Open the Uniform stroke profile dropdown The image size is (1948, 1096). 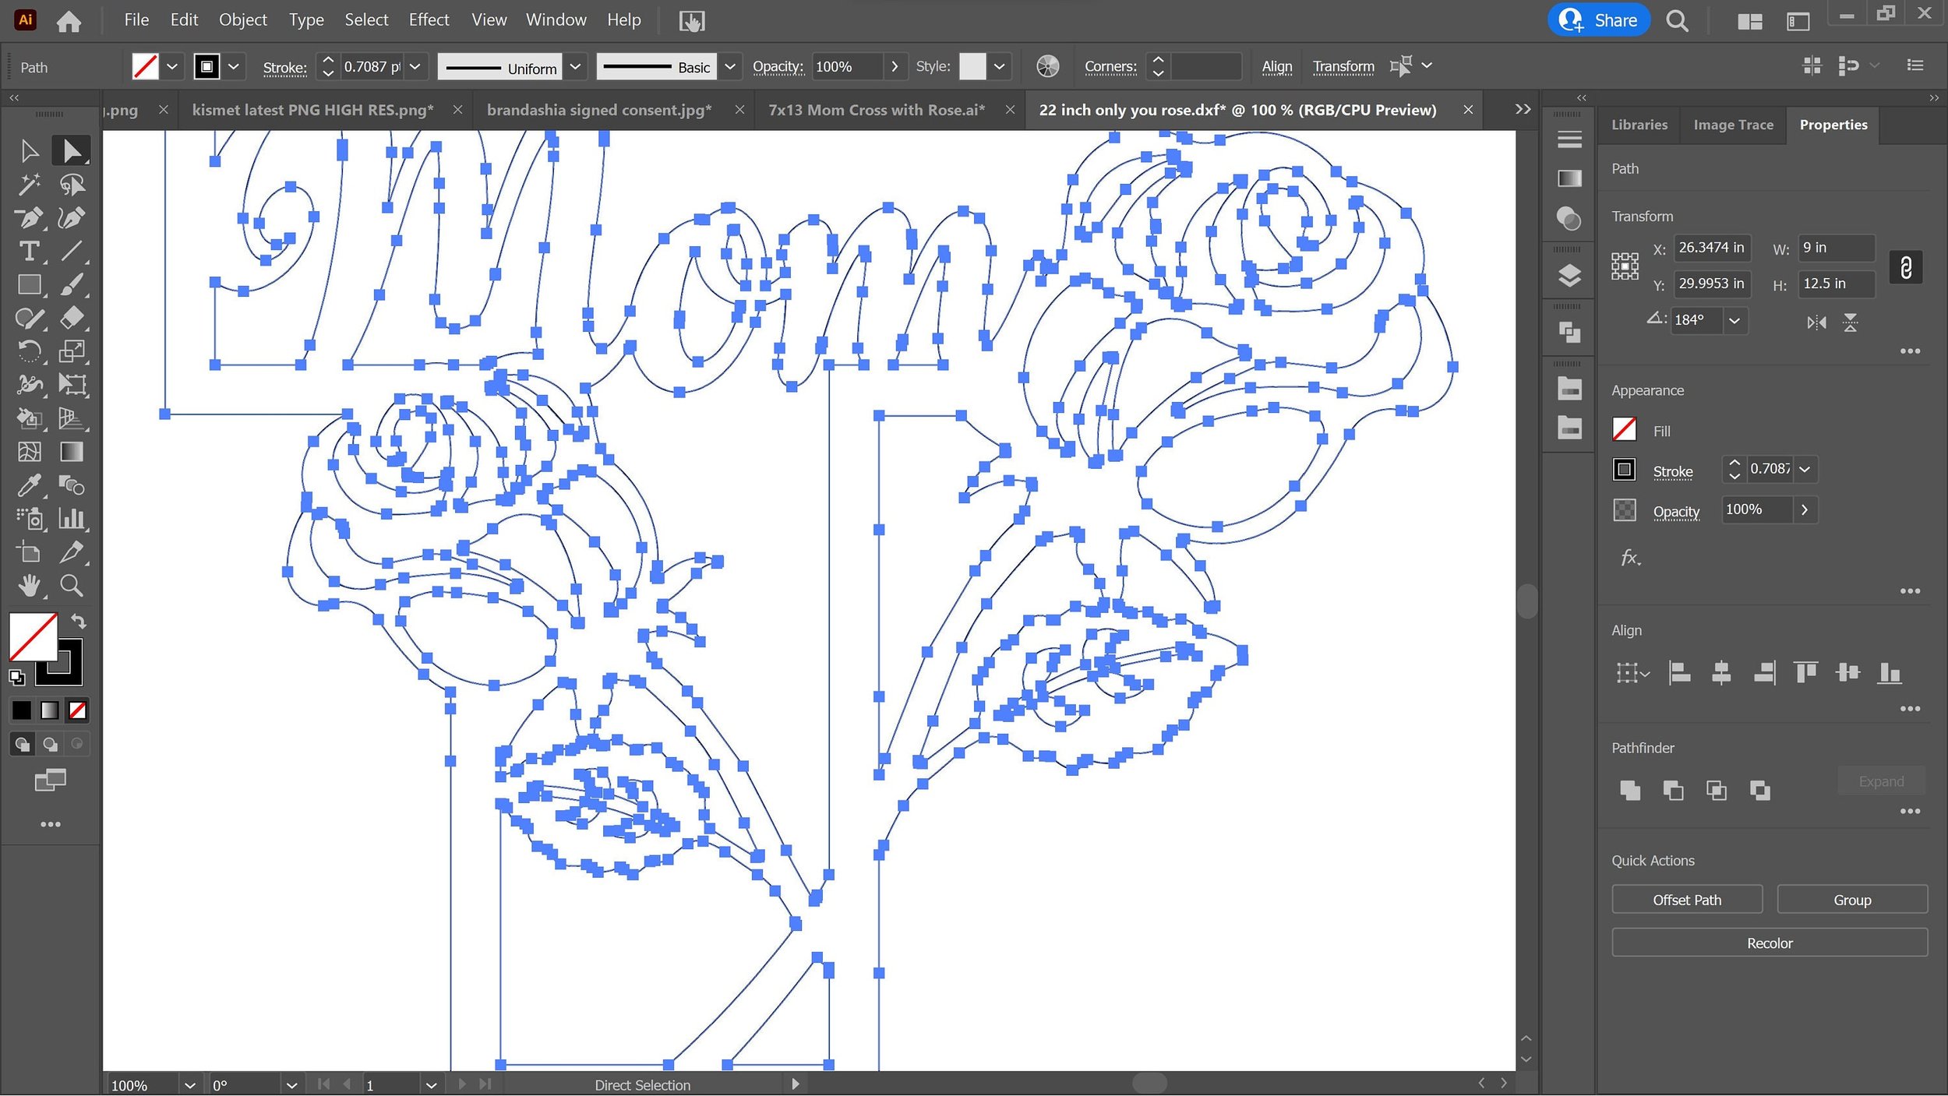point(576,67)
